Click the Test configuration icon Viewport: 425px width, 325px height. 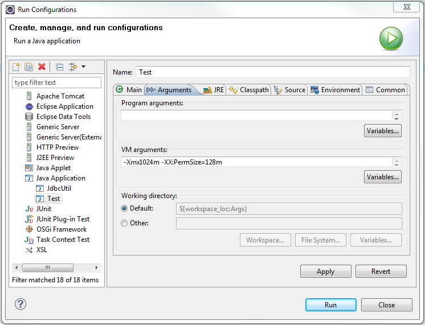tap(40, 199)
